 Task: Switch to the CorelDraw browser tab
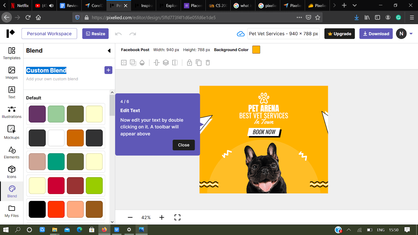tap(94, 5)
